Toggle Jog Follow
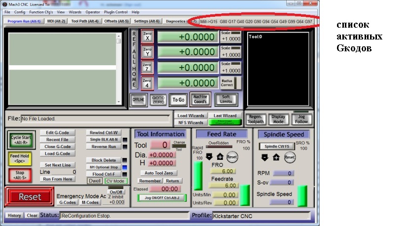Screen dimensions: 410x226 301,119
